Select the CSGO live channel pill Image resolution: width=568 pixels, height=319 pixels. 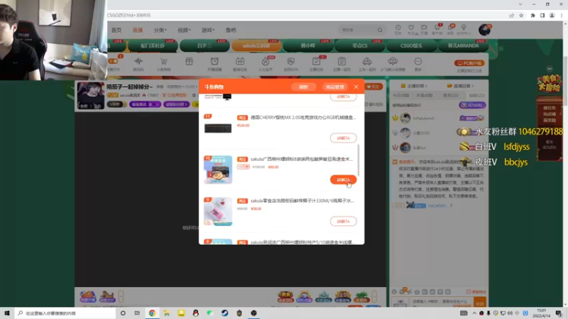[411, 45]
